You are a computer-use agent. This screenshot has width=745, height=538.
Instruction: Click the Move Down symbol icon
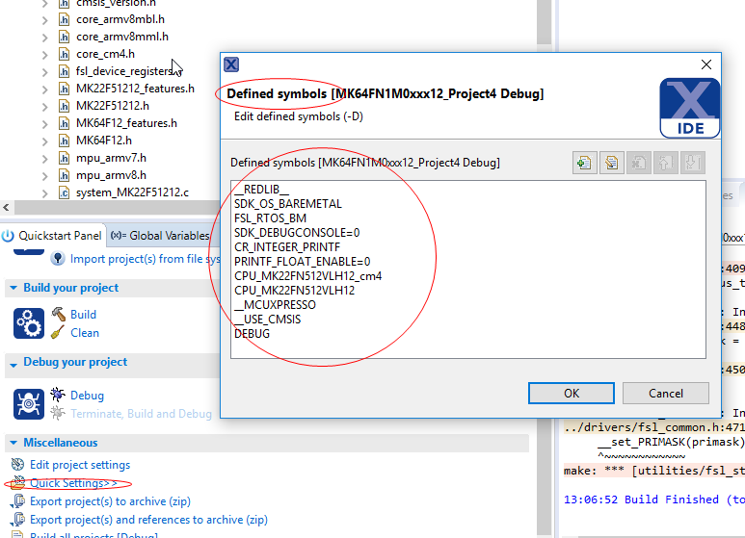click(692, 163)
